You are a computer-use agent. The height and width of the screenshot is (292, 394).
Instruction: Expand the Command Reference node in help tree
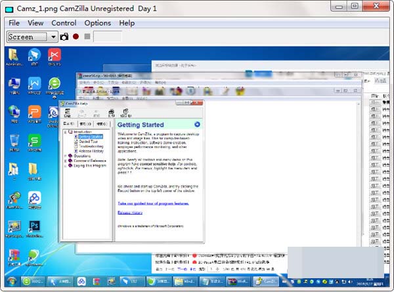coord(65,161)
